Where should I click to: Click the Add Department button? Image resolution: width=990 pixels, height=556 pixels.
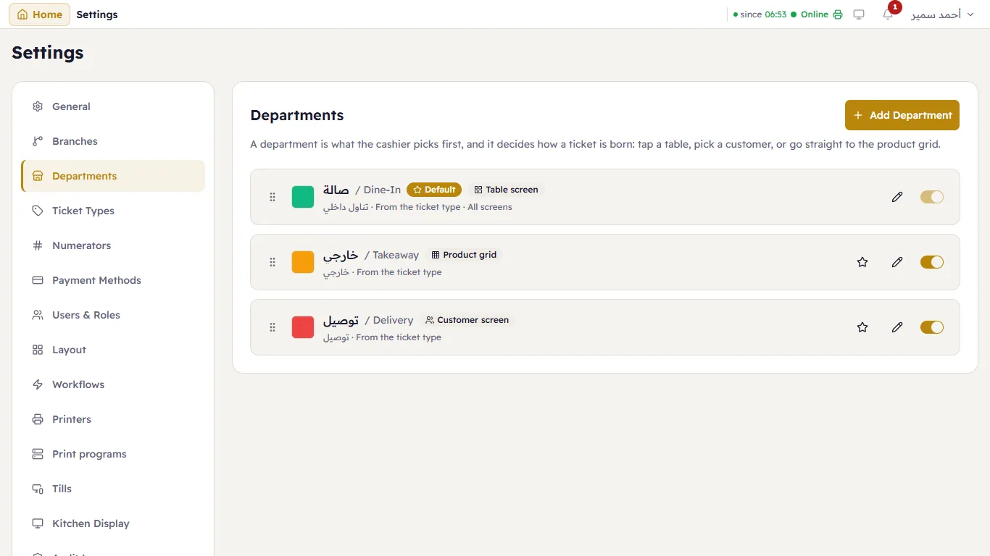tap(902, 115)
